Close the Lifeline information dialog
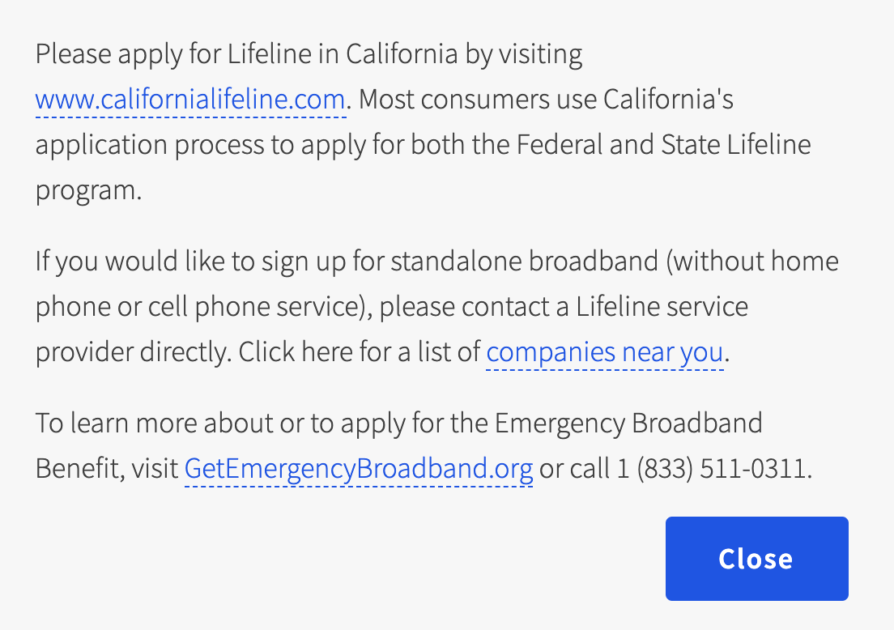This screenshot has width=894, height=630. (756, 559)
